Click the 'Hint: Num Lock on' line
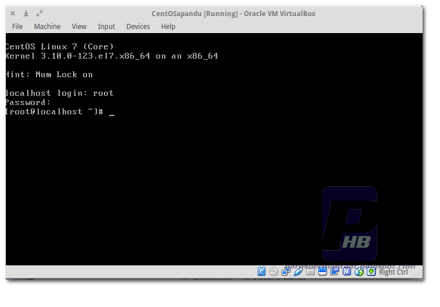Image resolution: width=440 pixels, height=307 pixels. click(49, 75)
